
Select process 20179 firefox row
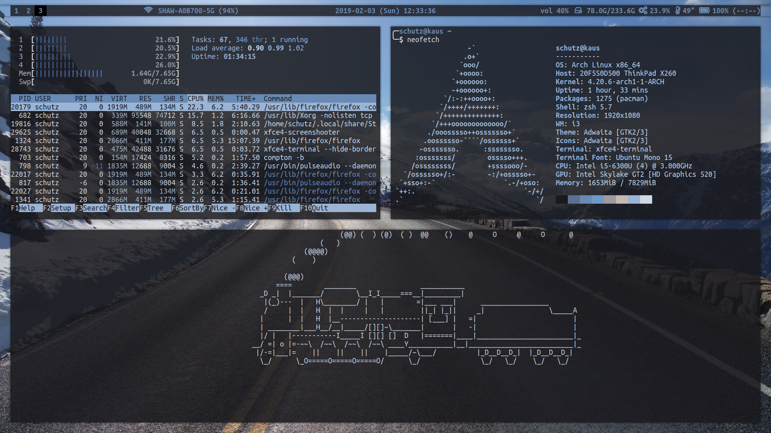(x=194, y=107)
